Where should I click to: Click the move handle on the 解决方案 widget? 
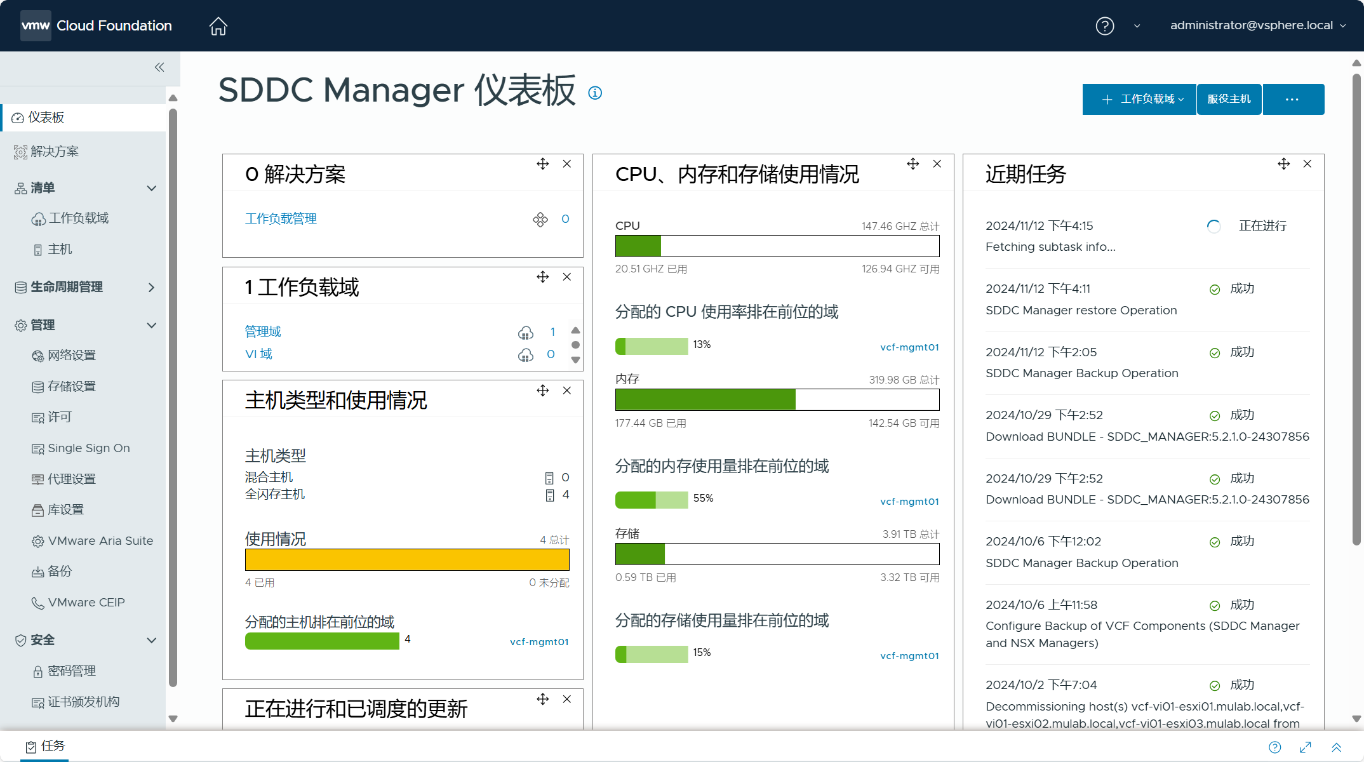coord(542,164)
